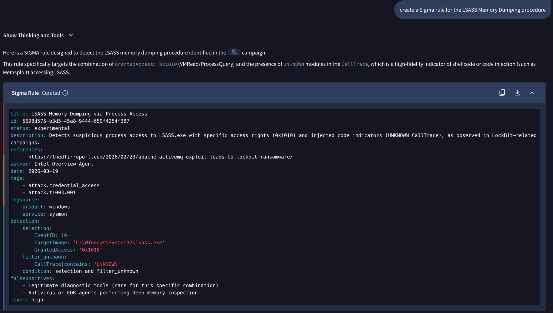The image size is (553, 313).
Task: Click the thedfirreport.com reference URL
Action: 160,157
